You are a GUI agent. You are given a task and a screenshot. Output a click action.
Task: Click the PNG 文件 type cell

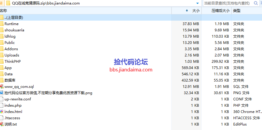click(241, 93)
